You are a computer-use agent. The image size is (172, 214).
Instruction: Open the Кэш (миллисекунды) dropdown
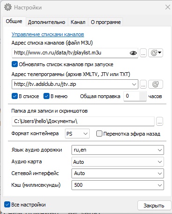(118, 185)
